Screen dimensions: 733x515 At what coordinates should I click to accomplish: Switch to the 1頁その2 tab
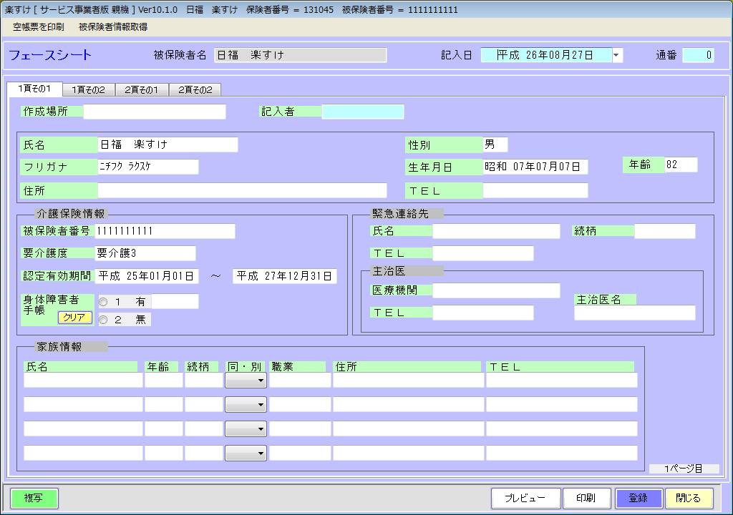click(x=89, y=89)
